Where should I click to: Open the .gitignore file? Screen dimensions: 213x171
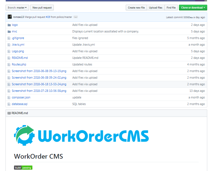(x=18, y=38)
